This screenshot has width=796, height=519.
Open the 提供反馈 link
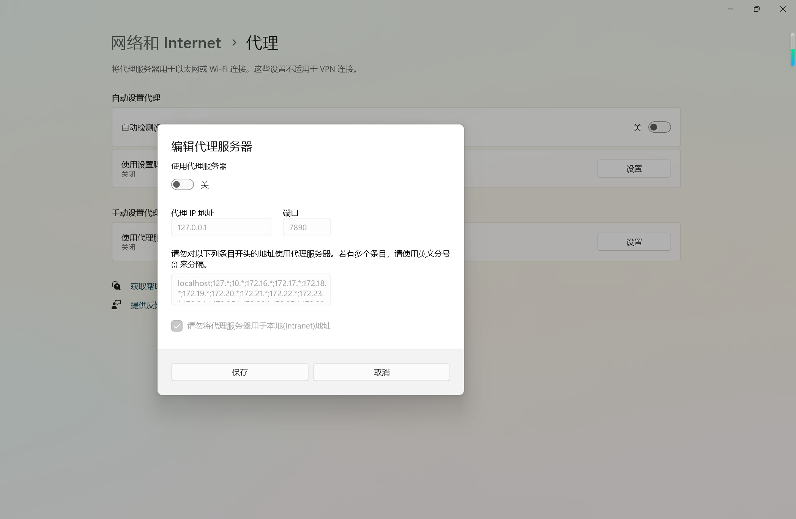(143, 305)
